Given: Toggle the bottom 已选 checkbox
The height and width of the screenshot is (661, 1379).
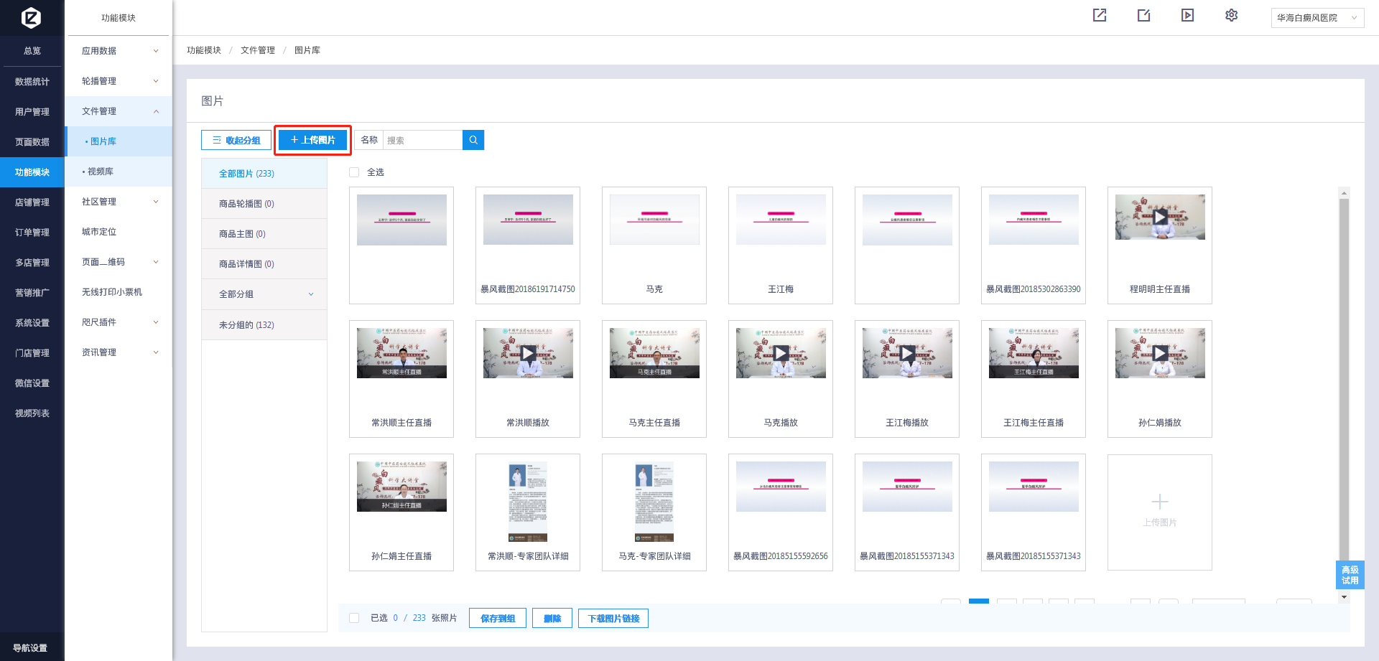Looking at the screenshot, I should pyautogui.click(x=354, y=618).
